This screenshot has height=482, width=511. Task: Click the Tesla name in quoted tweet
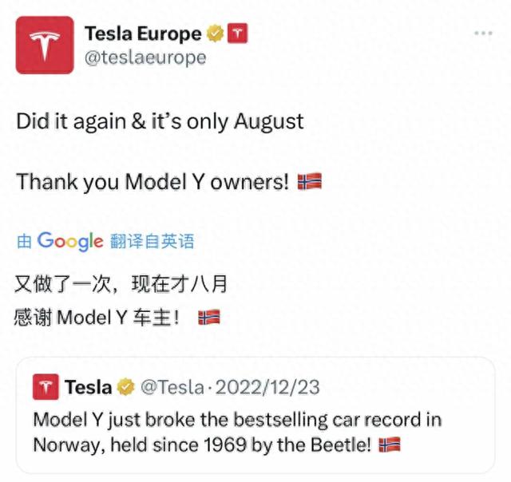pyautogui.click(x=89, y=387)
